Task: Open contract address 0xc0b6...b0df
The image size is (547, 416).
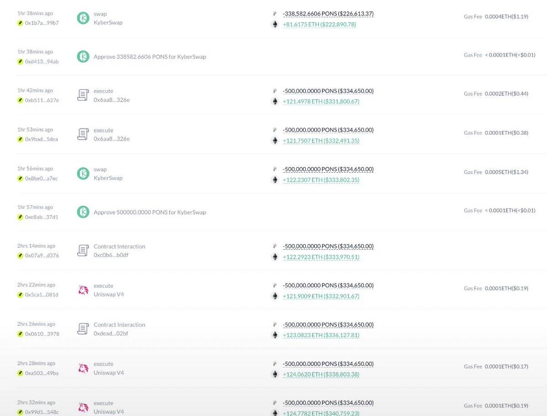Action: pyautogui.click(x=111, y=255)
